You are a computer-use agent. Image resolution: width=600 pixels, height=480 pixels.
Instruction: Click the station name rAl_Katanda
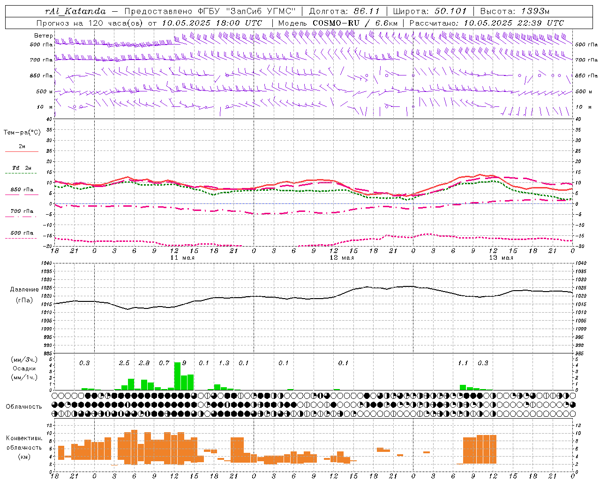pos(75,11)
